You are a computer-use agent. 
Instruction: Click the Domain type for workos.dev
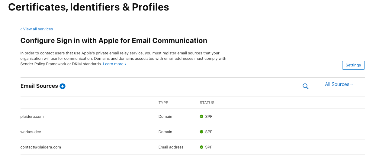click(x=165, y=132)
